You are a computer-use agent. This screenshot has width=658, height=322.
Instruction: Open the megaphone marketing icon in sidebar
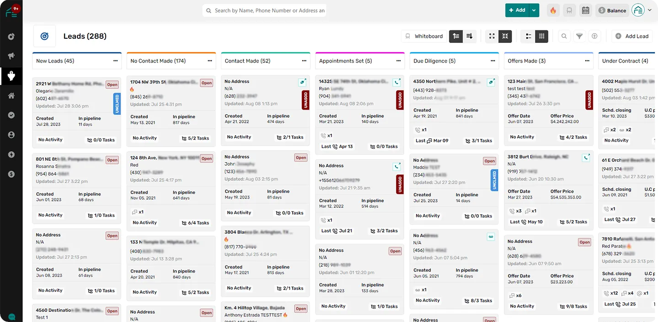(11, 56)
